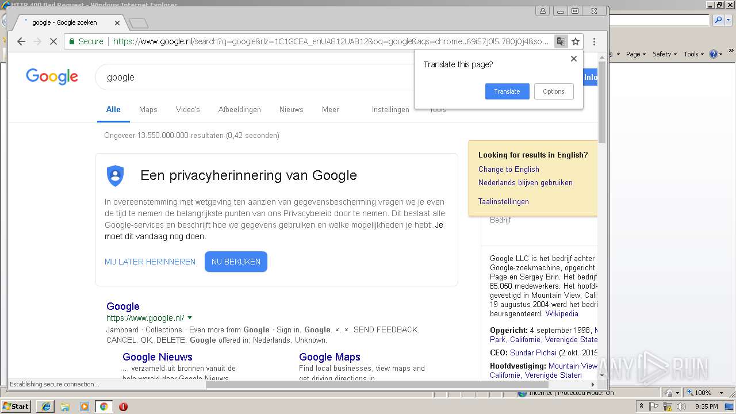Select the Alle results tab
Image resolution: width=736 pixels, height=414 pixels.
pyautogui.click(x=113, y=109)
